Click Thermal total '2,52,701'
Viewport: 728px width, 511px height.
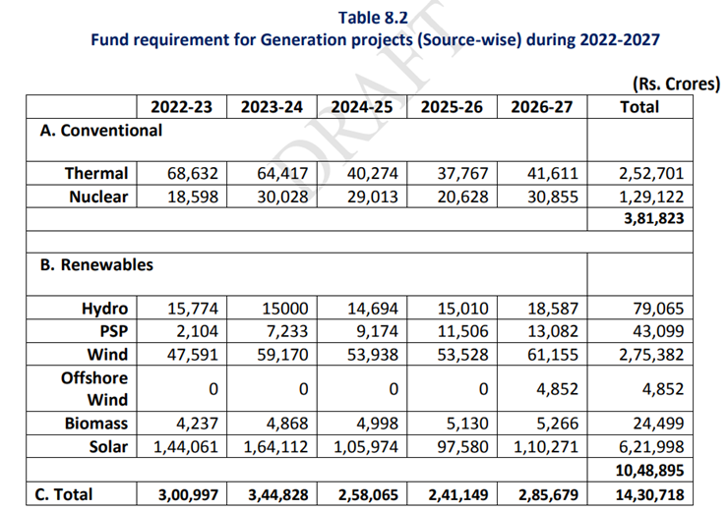pyautogui.click(x=651, y=173)
